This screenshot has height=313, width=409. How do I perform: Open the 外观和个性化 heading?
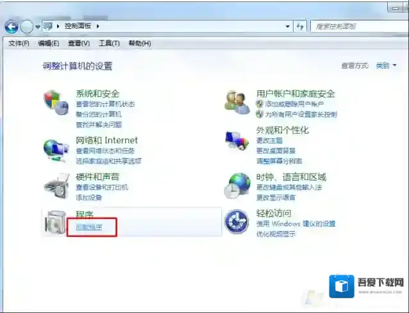(283, 130)
